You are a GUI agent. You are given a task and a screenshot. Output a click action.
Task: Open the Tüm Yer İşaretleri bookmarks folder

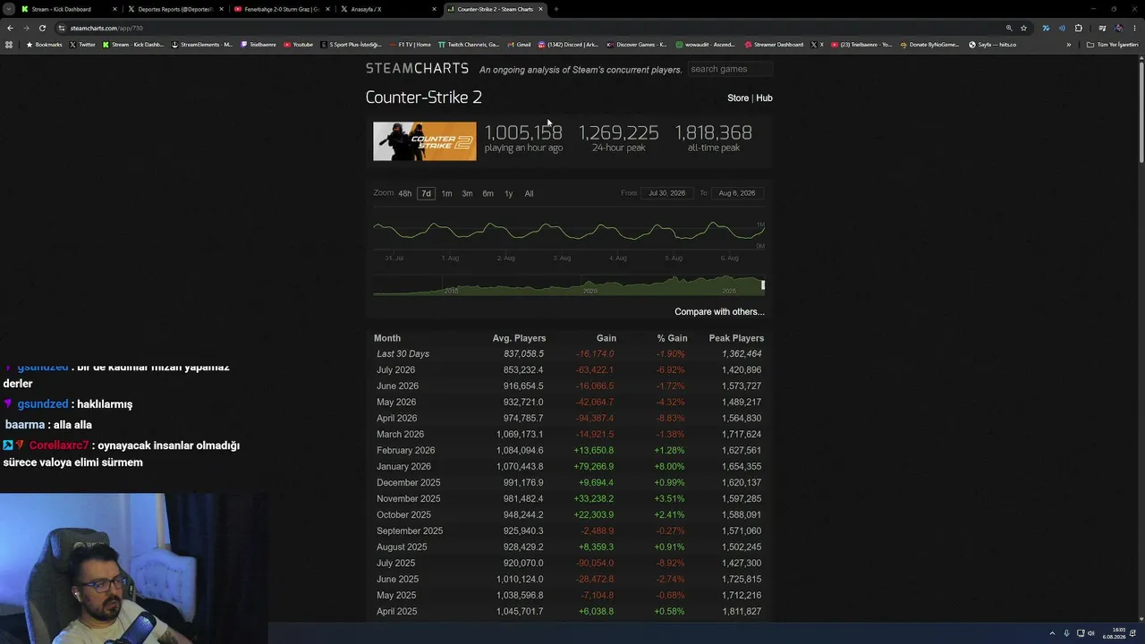click(1113, 44)
